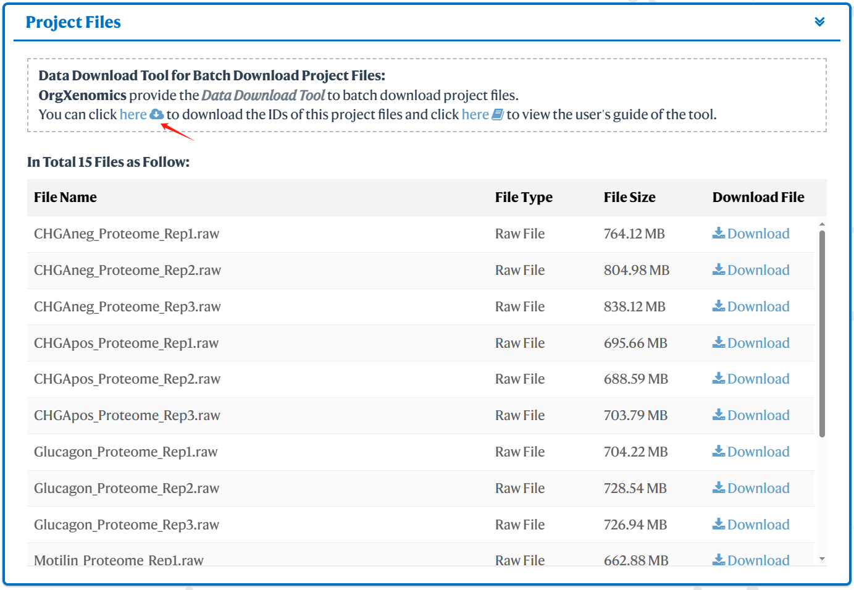The height and width of the screenshot is (590, 854).
Task: Click the Data Download Tool italic link
Action: [263, 95]
